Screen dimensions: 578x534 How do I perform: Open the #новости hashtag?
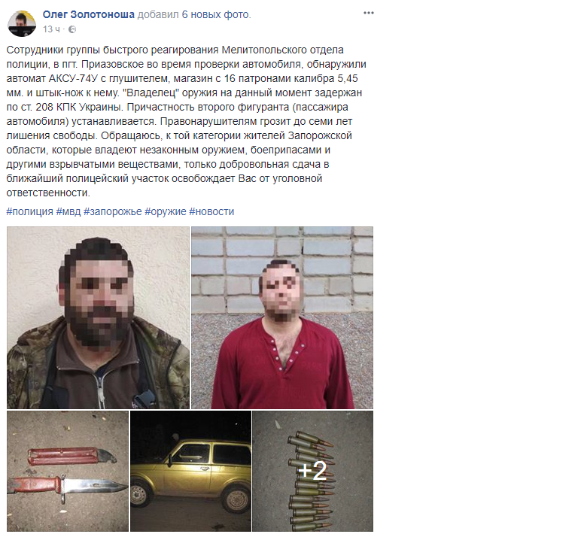[211, 211]
